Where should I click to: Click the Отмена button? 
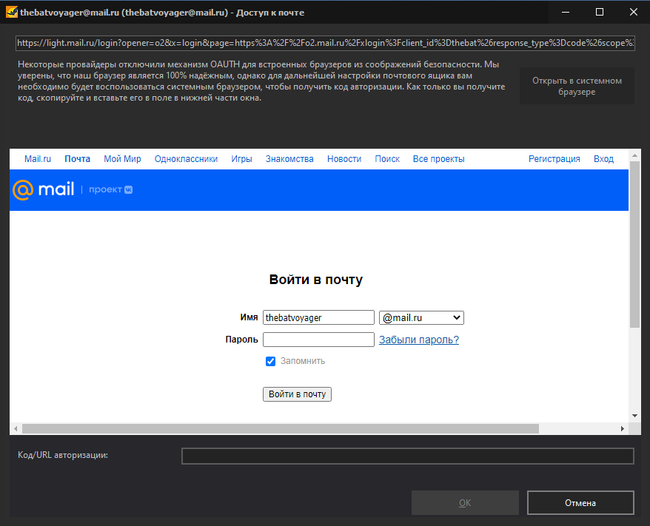click(580, 503)
